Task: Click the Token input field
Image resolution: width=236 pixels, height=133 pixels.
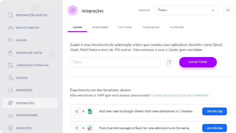Action: (115, 62)
